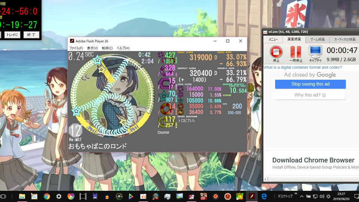Open the Download Chrome Browser ad headline
359x202 pixels.
[313, 160]
